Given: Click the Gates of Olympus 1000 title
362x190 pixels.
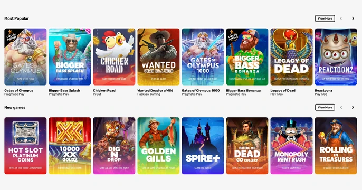Looking at the screenshot, I should [x=201, y=90].
